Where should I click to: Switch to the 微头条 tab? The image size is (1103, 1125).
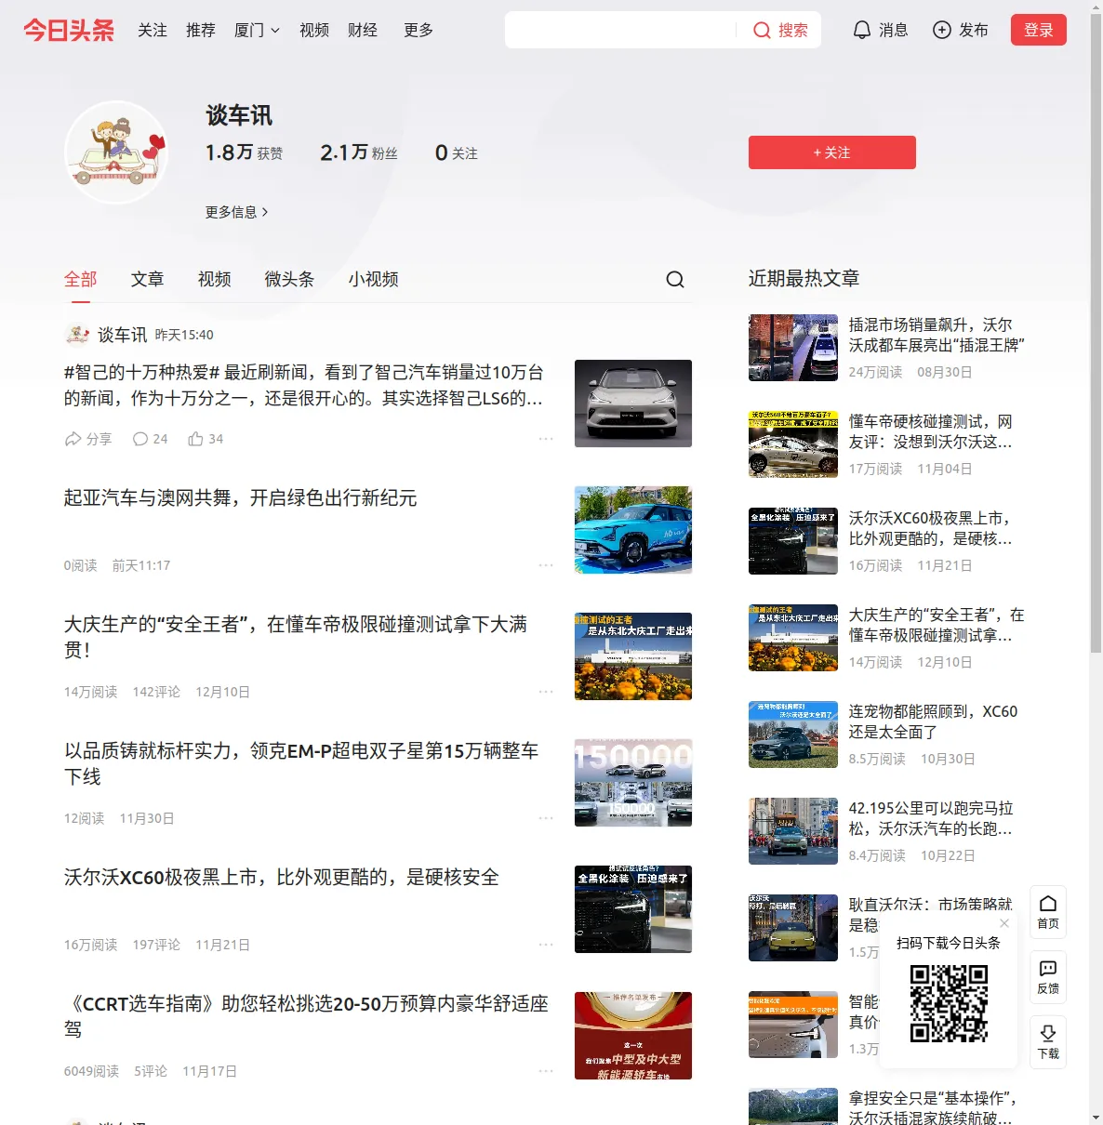coord(290,280)
